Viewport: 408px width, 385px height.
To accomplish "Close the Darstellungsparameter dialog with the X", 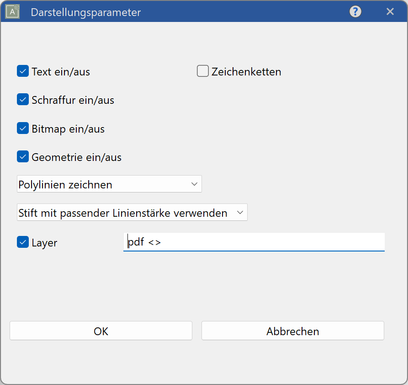I will pyautogui.click(x=390, y=11).
